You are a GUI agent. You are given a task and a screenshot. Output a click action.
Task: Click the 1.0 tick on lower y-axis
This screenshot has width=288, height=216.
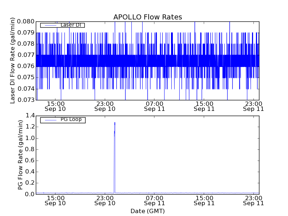point(30,138)
